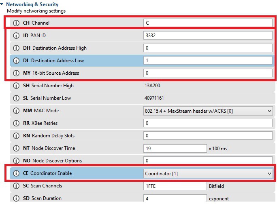The image size is (277, 204).
Task: Focus the PAN ID text box
Action: point(208,36)
